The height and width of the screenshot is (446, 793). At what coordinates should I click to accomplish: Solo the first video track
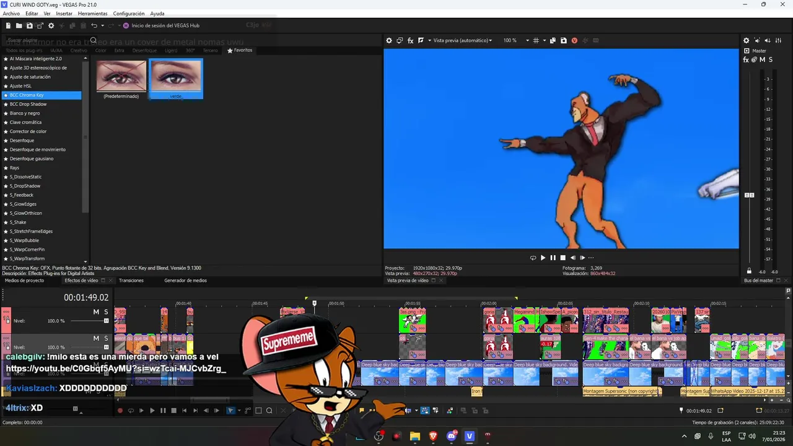coord(106,312)
